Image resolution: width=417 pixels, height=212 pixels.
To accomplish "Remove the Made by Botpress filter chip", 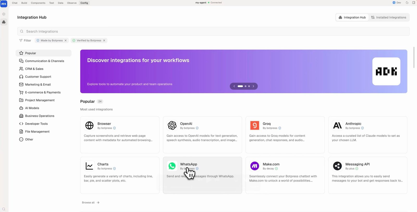I will pyautogui.click(x=66, y=41).
